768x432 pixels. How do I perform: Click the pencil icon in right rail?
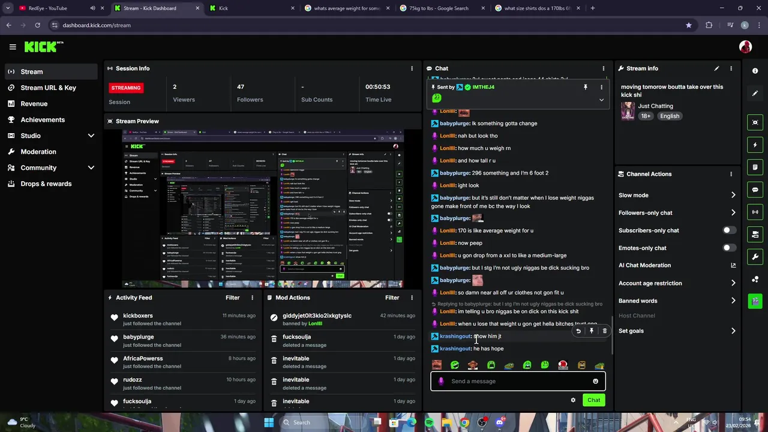[755, 94]
